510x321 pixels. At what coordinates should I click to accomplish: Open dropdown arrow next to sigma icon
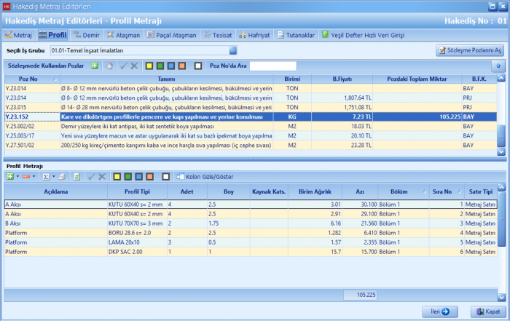point(53,176)
